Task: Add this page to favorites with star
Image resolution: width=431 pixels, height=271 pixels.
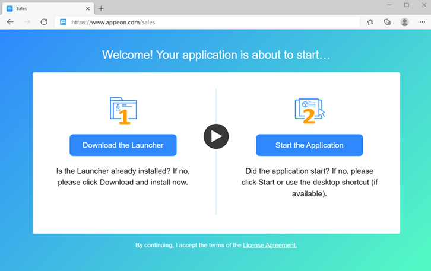Action: [370, 22]
